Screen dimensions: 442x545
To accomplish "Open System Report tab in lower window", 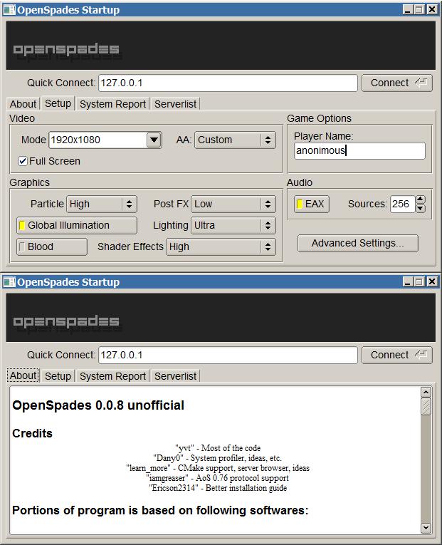I will tap(113, 376).
